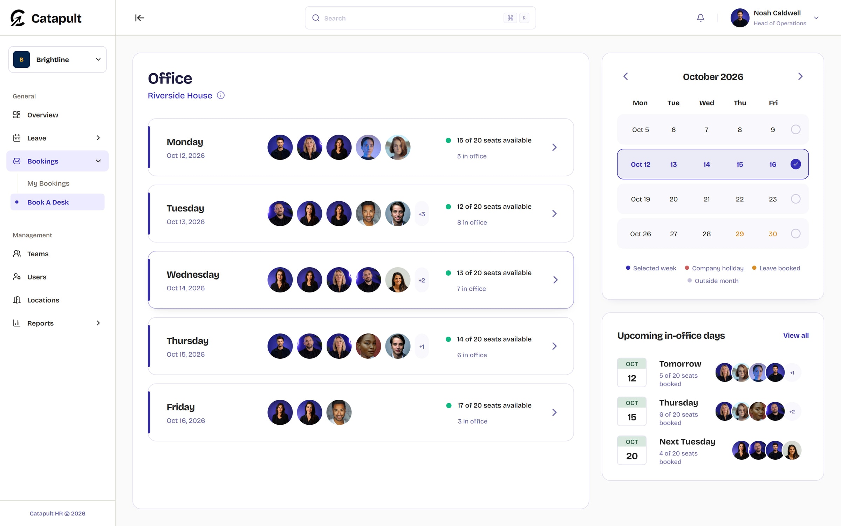This screenshot has height=526, width=841.
Task: Click the Brightline B workspace icon
Action: point(21,59)
